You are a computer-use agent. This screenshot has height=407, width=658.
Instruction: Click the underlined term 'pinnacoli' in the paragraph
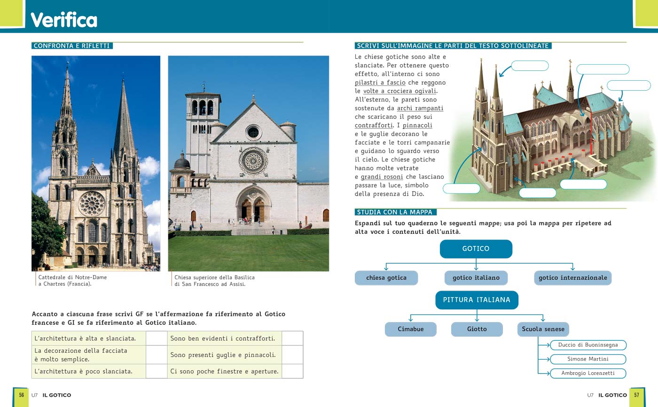pyautogui.click(x=417, y=125)
